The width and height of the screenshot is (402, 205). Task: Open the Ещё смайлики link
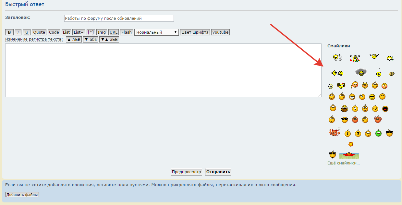click(x=343, y=163)
